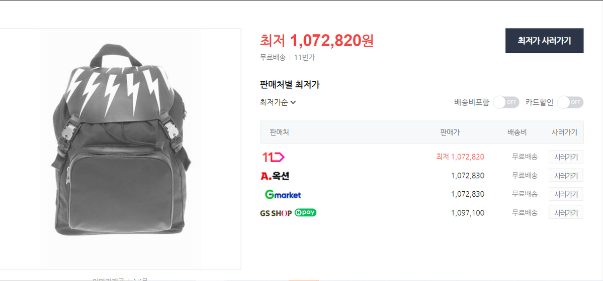Enable the 카드할인 switch
This screenshot has height=281, width=603.
pyautogui.click(x=570, y=102)
